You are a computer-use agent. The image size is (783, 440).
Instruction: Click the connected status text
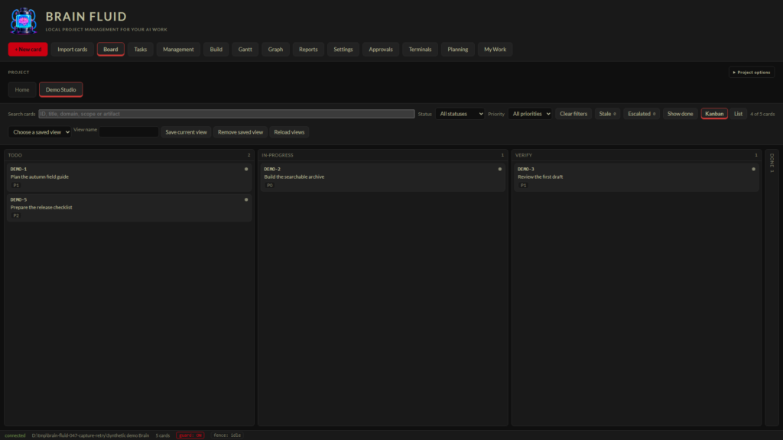coord(15,435)
